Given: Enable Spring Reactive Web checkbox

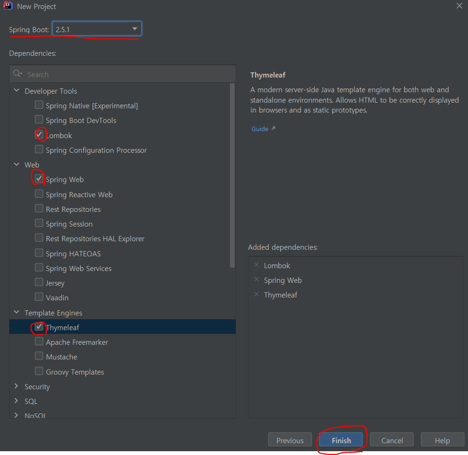Looking at the screenshot, I should (39, 193).
